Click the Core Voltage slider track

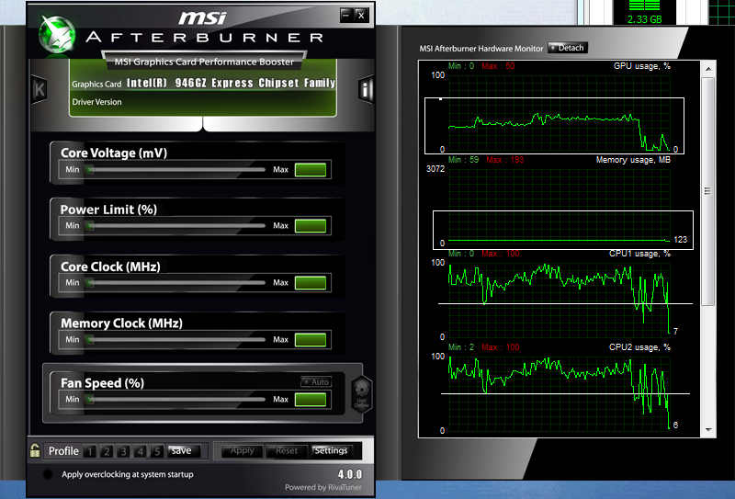[175, 170]
